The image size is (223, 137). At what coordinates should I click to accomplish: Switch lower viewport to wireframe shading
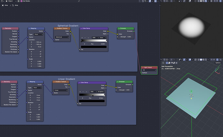click(x=198, y=60)
